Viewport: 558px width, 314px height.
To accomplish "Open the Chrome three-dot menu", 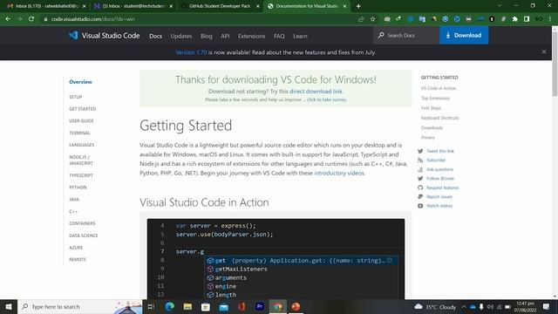I will tap(550, 19).
